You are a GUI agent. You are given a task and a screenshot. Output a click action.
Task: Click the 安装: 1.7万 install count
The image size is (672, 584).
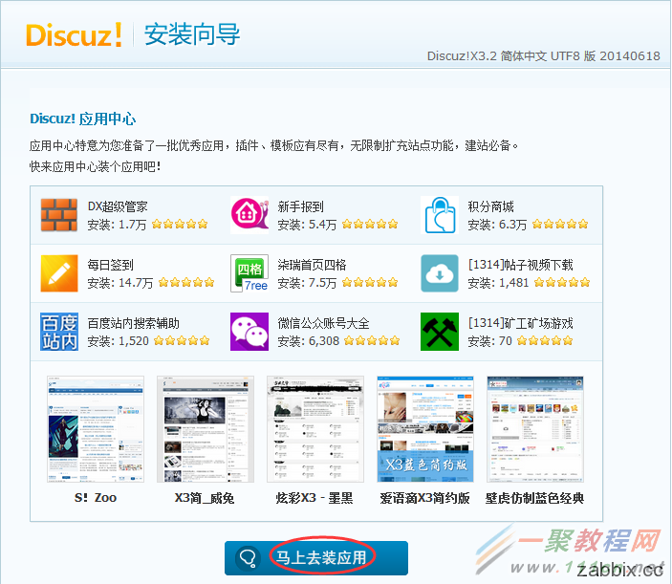coord(117,225)
